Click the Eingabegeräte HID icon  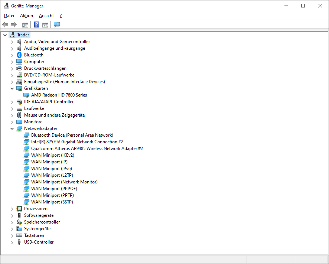tap(19, 82)
